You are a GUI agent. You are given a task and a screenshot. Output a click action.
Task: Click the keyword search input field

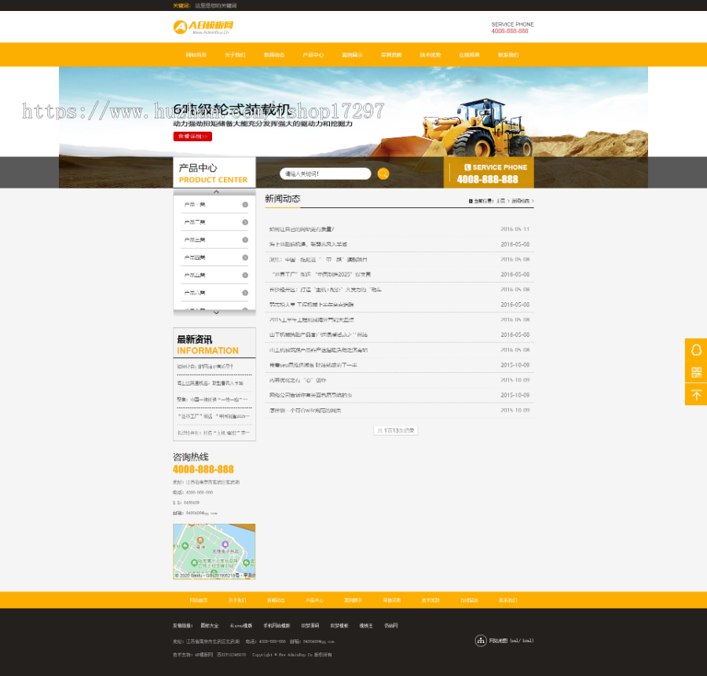pyautogui.click(x=325, y=174)
